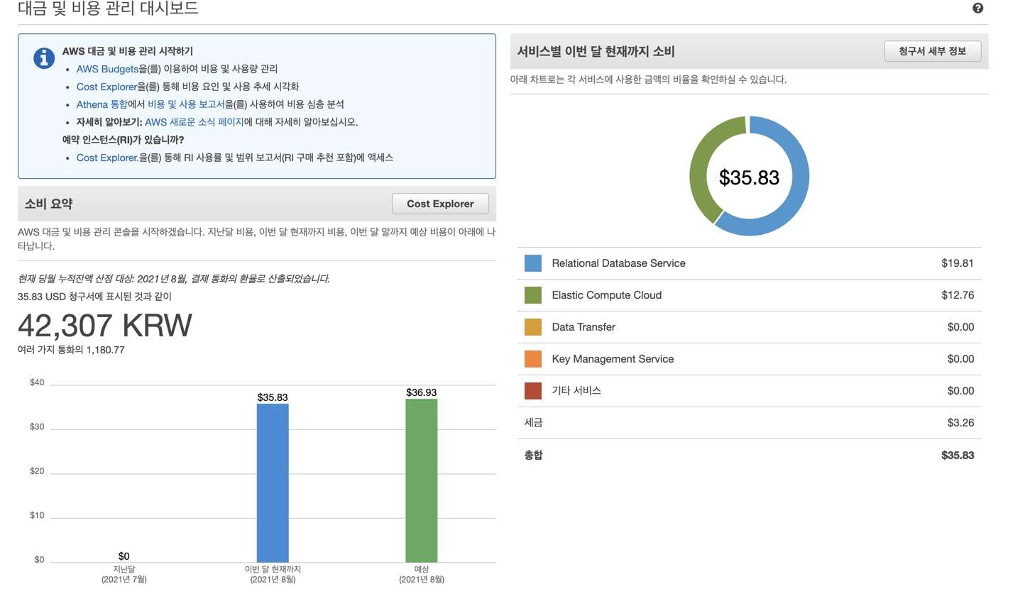This screenshot has height=601, width=1030.
Task: Click the yellow Data Transfer swatch
Action: (532, 327)
